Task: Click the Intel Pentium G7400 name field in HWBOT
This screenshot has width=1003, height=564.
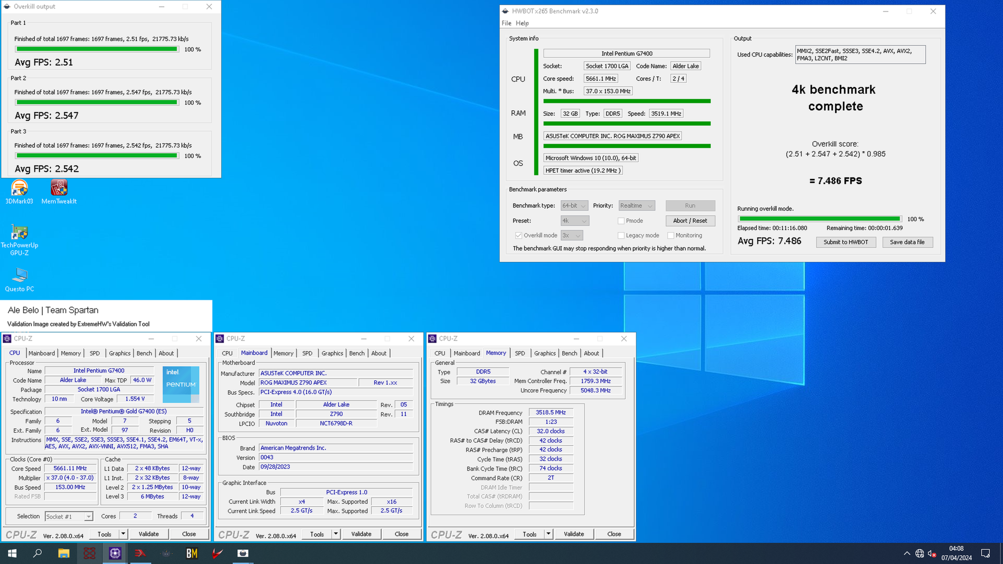Action: coord(626,53)
